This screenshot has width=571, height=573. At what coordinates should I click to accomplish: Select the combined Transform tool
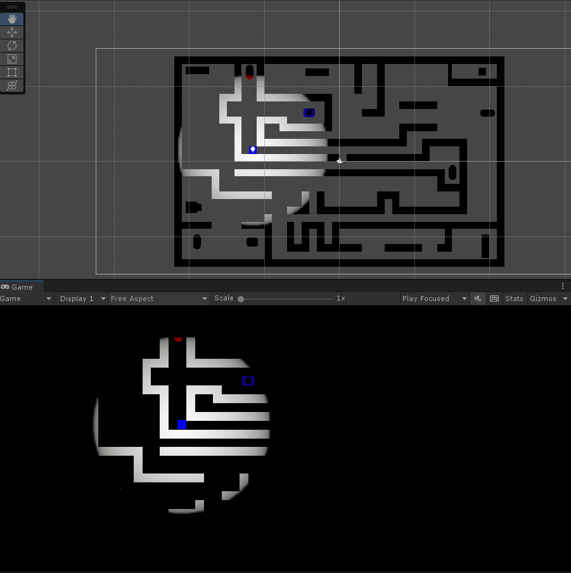pos(11,85)
